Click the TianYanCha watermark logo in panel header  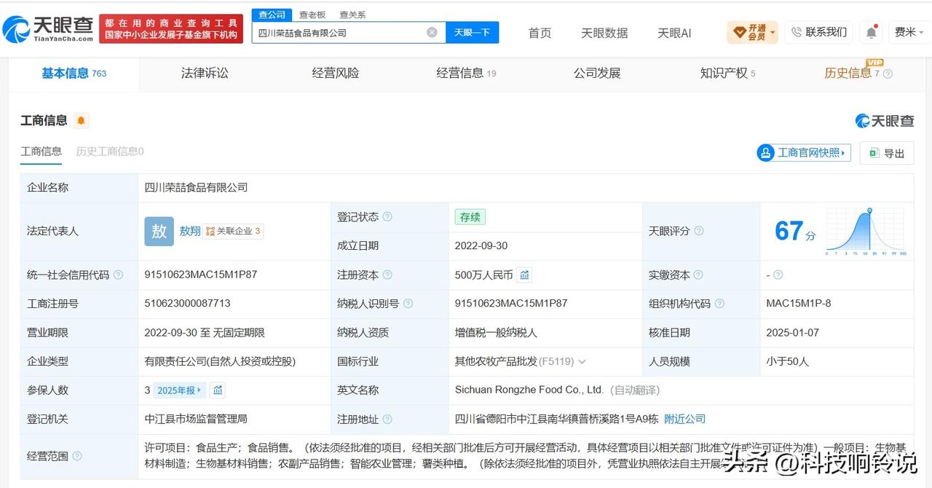(884, 120)
